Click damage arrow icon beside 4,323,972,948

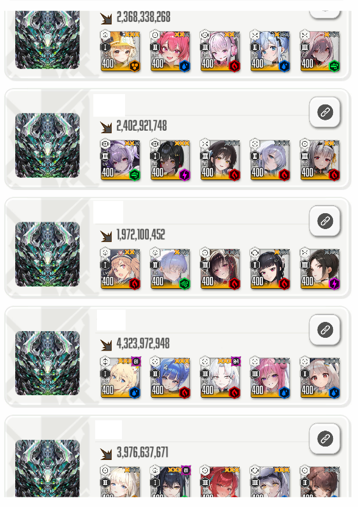coord(106,345)
